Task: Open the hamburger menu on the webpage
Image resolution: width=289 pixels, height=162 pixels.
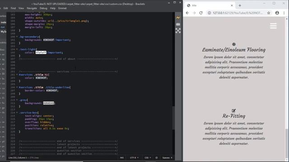Action: [273, 26]
